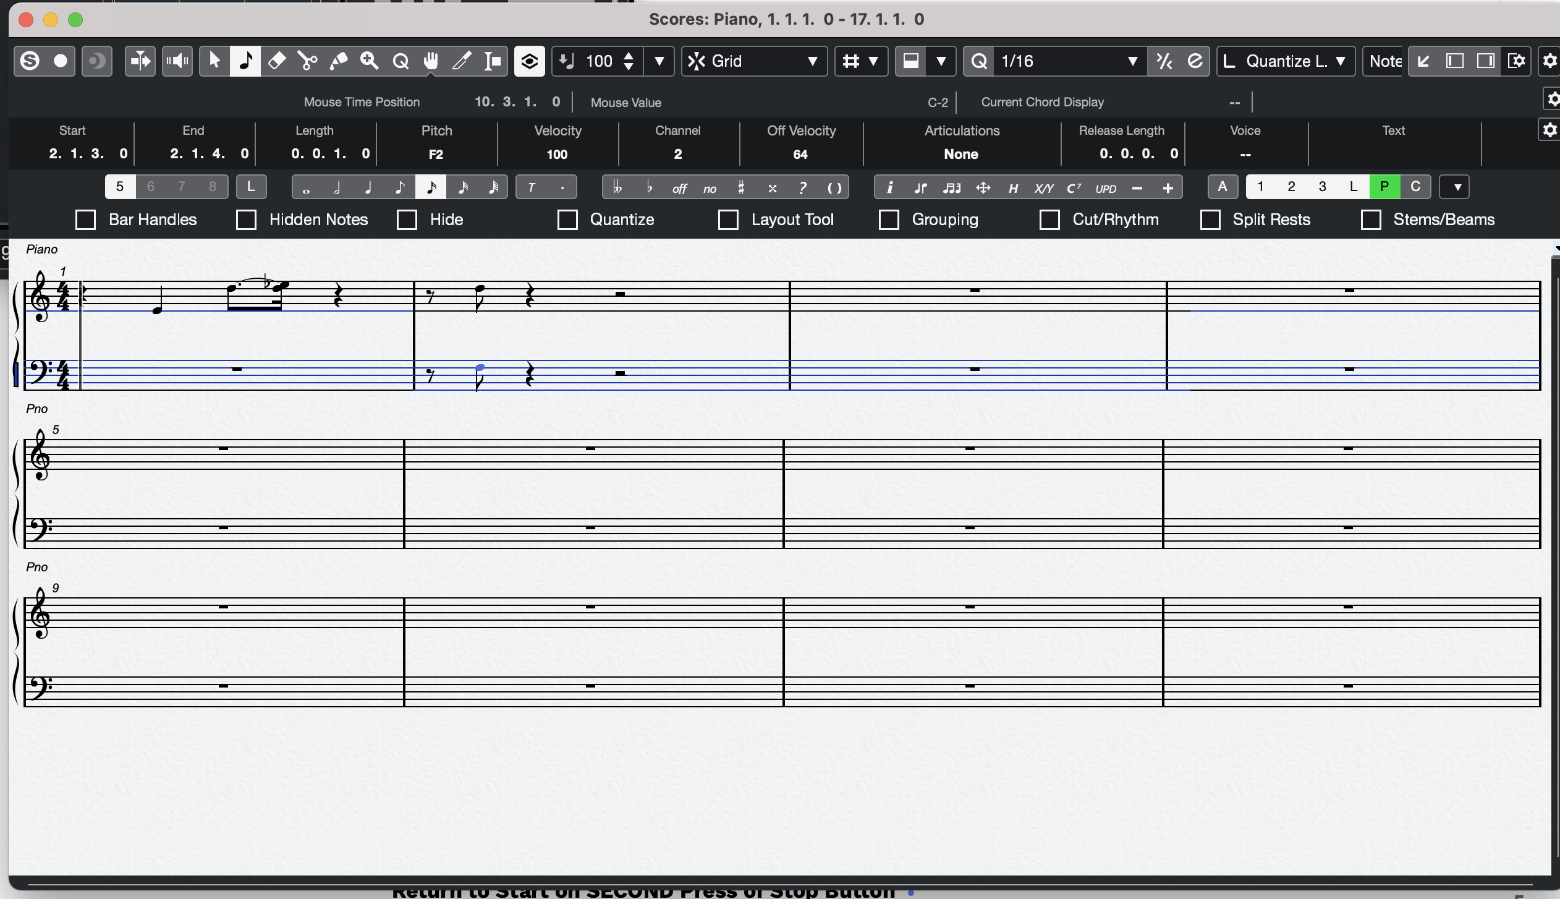
Task: Select the Hand grabber tool
Action: point(431,61)
